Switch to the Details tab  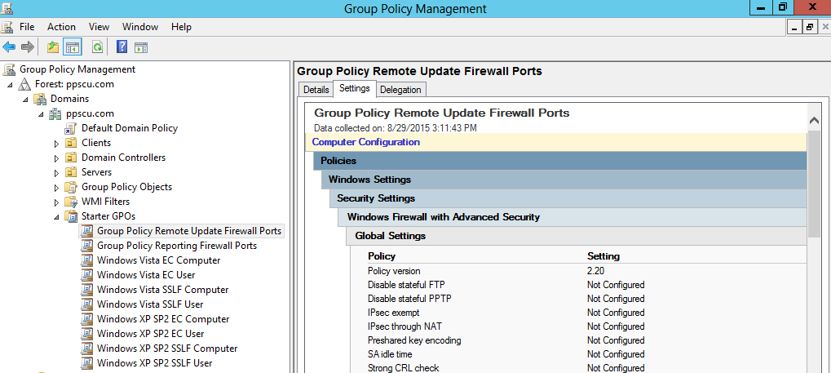(316, 90)
